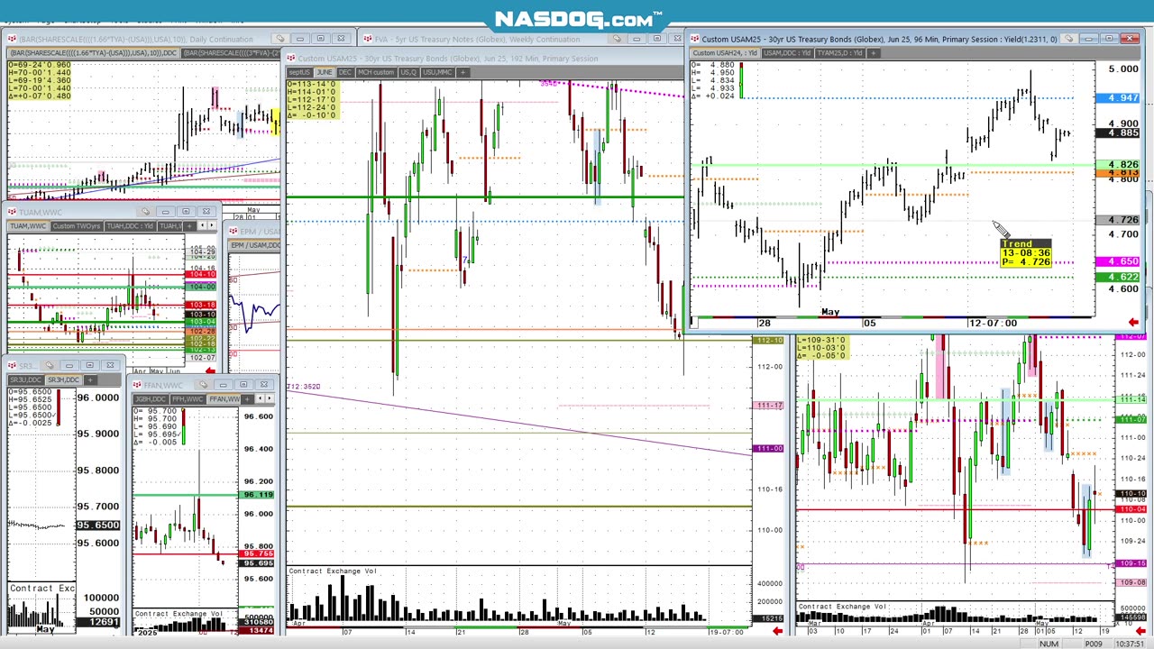Click the red arrow below the TUAM chart
Image resolution: width=1154 pixels, height=649 pixels.
tap(210, 370)
